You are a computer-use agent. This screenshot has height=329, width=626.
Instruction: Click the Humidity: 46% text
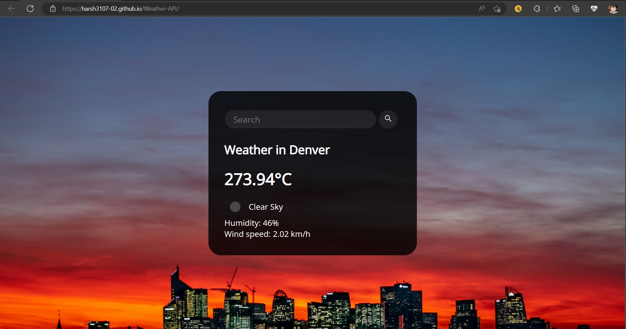(251, 223)
